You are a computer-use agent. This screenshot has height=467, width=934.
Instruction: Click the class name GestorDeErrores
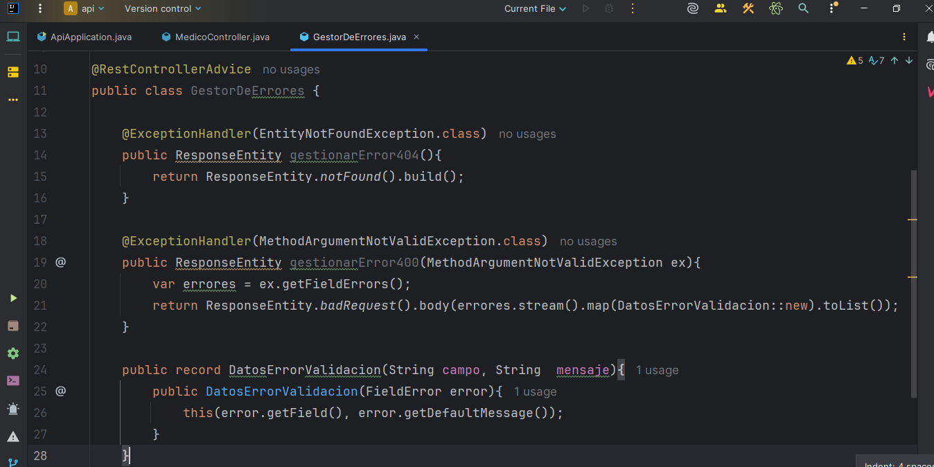click(x=247, y=91)
